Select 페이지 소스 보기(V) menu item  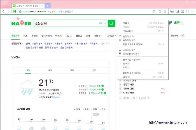[x=143, y=73]
